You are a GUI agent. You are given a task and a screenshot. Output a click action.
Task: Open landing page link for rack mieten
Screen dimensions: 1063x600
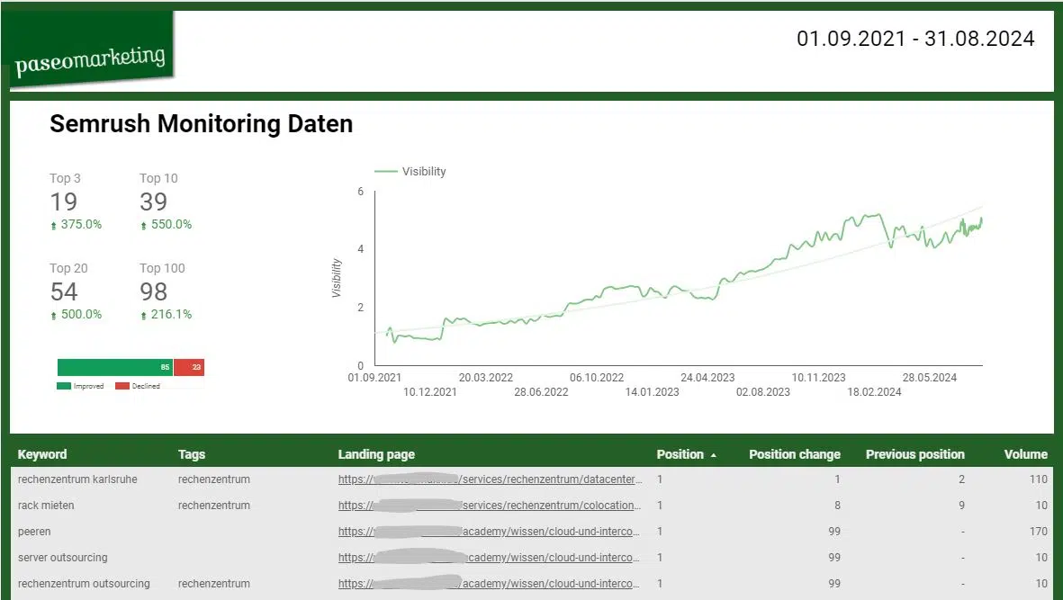pyautogui.click(x=491, y=506)
